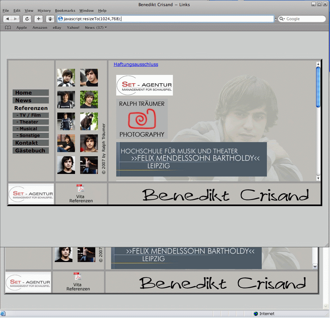
Task: Expand the News (37) bookmarks dropdown
Action: pyautogui.click(x=106, y=28)
